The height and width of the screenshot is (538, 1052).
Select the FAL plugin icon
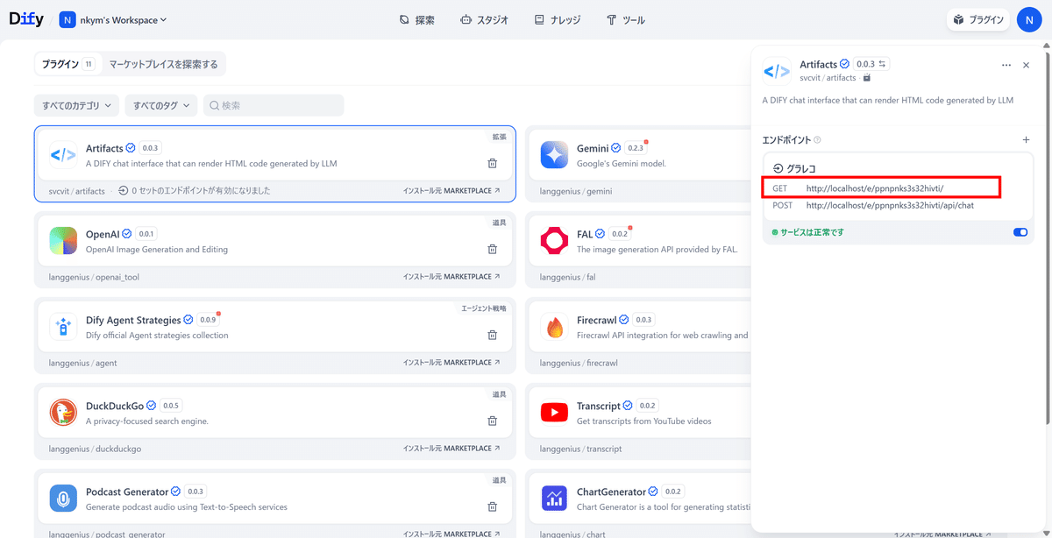click(x=553, y=238)
